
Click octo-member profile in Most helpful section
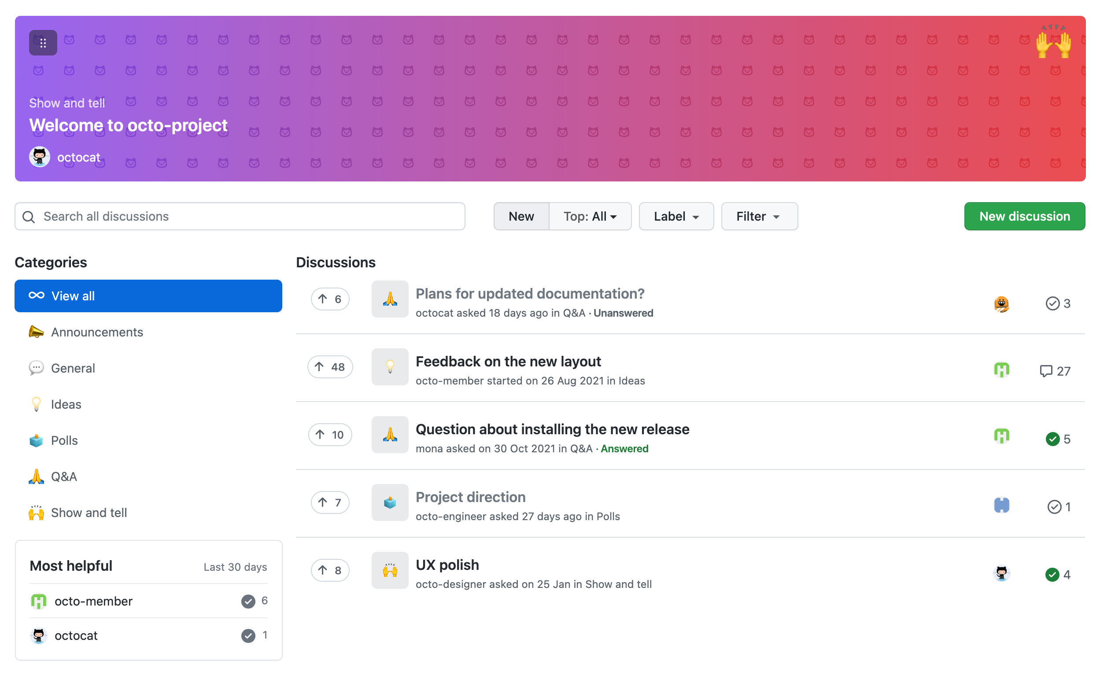point(93,601)
